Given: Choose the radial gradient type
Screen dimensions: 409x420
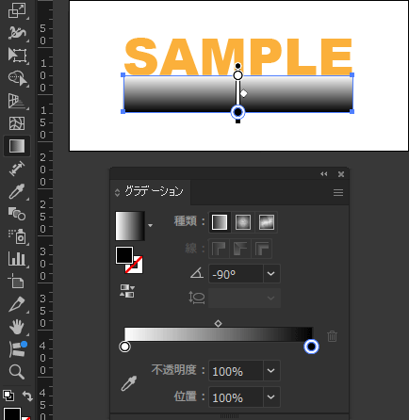Looking at the screenshot, I should point(243,222).
